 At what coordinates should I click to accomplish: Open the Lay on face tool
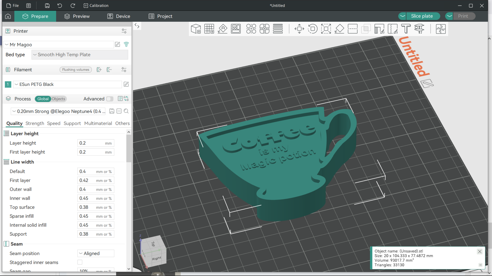coord(339,29)
